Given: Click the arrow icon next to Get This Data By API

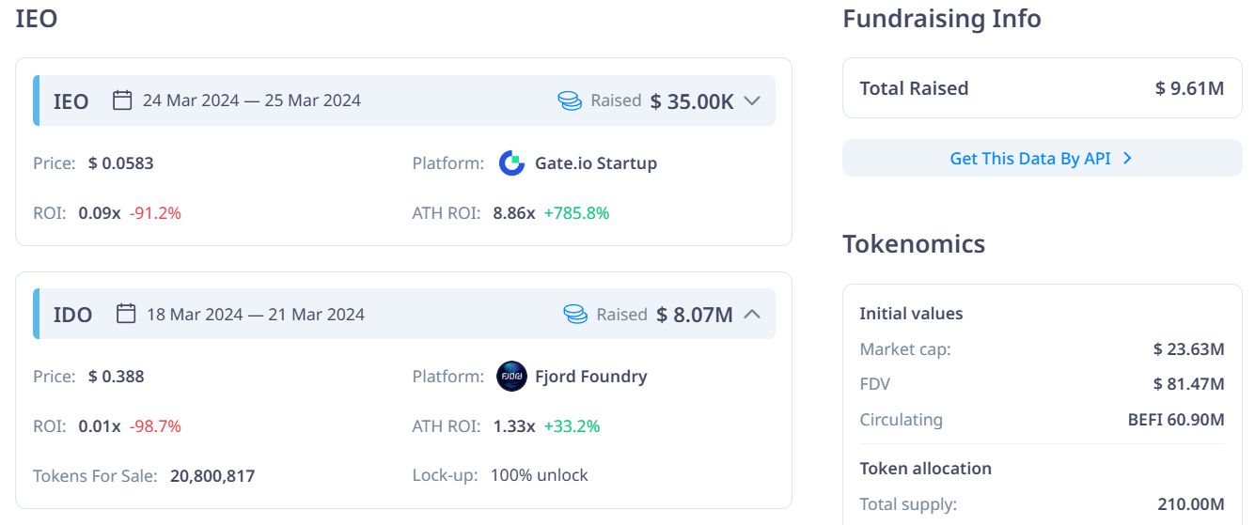Looking at the screenshot, I should tap(1127, 159).
